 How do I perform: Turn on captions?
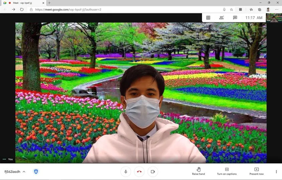[x=226, y=171]
